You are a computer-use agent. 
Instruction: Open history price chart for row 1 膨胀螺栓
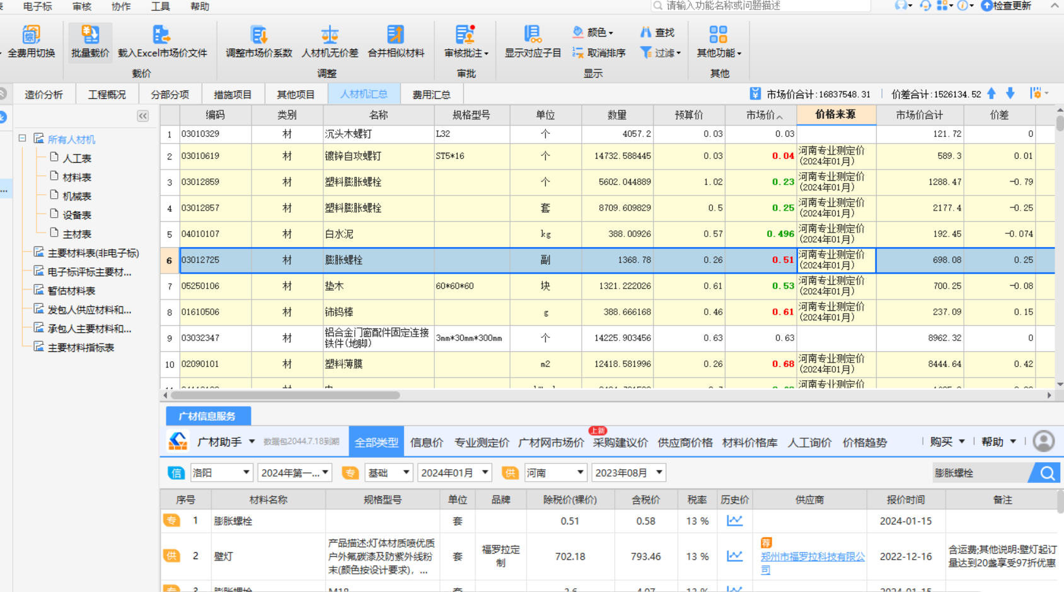(x=734, y=521)
